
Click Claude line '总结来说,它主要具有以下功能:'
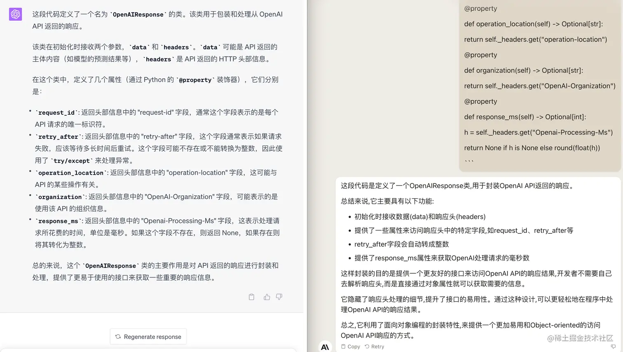(x=387, y=201)
